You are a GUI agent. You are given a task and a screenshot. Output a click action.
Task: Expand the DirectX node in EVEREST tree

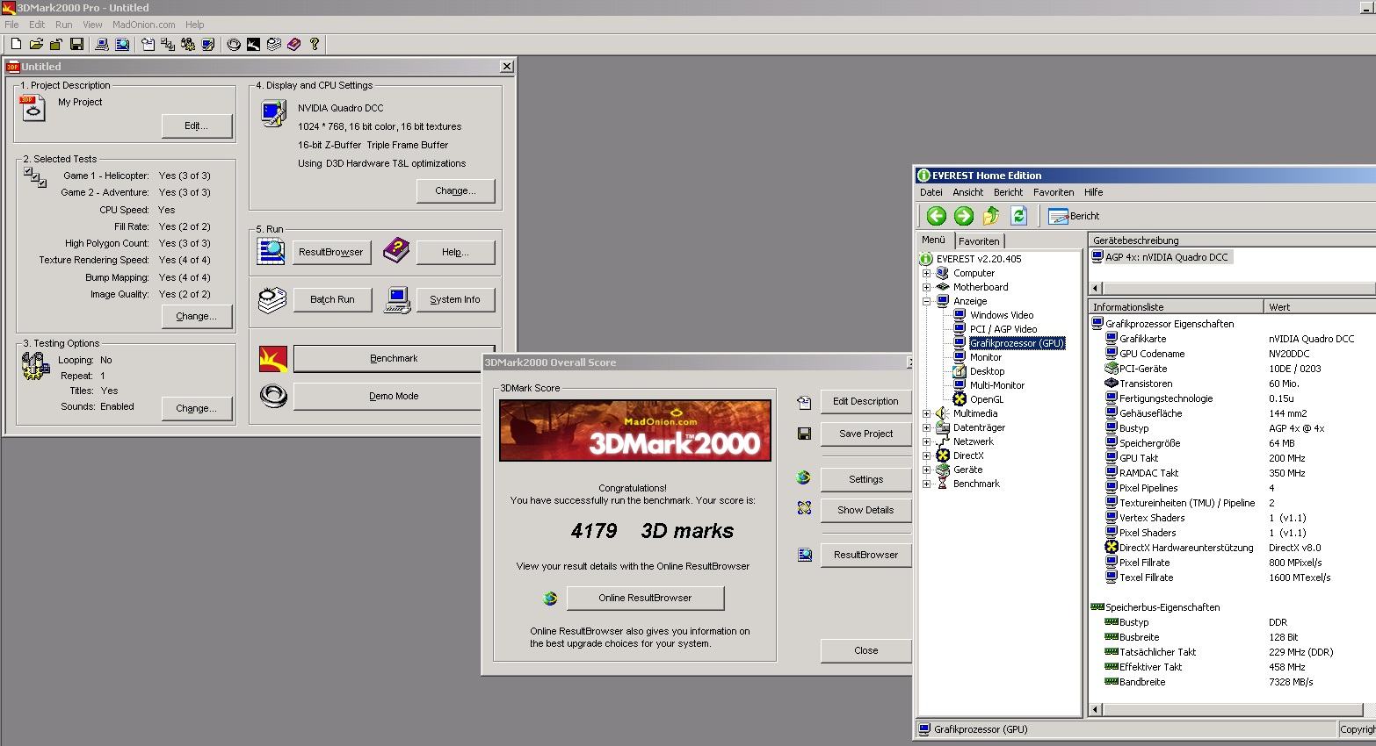(926, 455)
